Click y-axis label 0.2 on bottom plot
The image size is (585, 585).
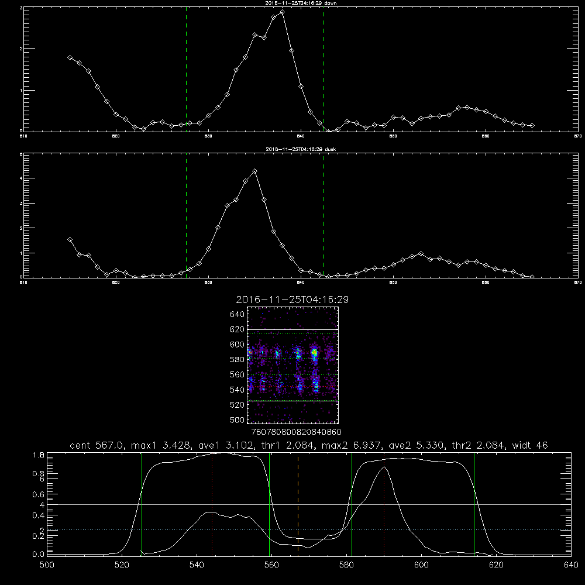click(39, 536)
